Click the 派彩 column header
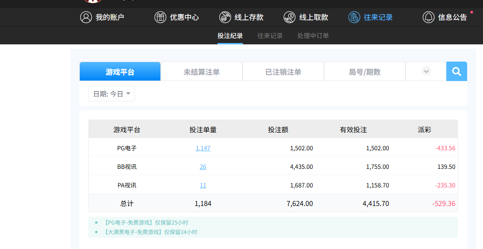The width and height of the screenshot is (483, 249). pyautogui.click(x=424, y=130)
